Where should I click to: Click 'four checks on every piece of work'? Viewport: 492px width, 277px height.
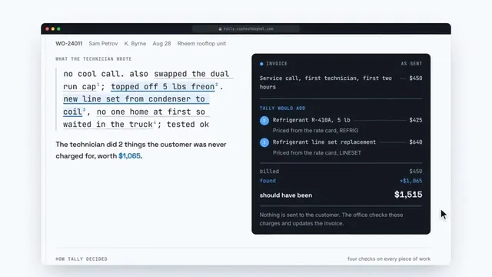pos(389,259)
